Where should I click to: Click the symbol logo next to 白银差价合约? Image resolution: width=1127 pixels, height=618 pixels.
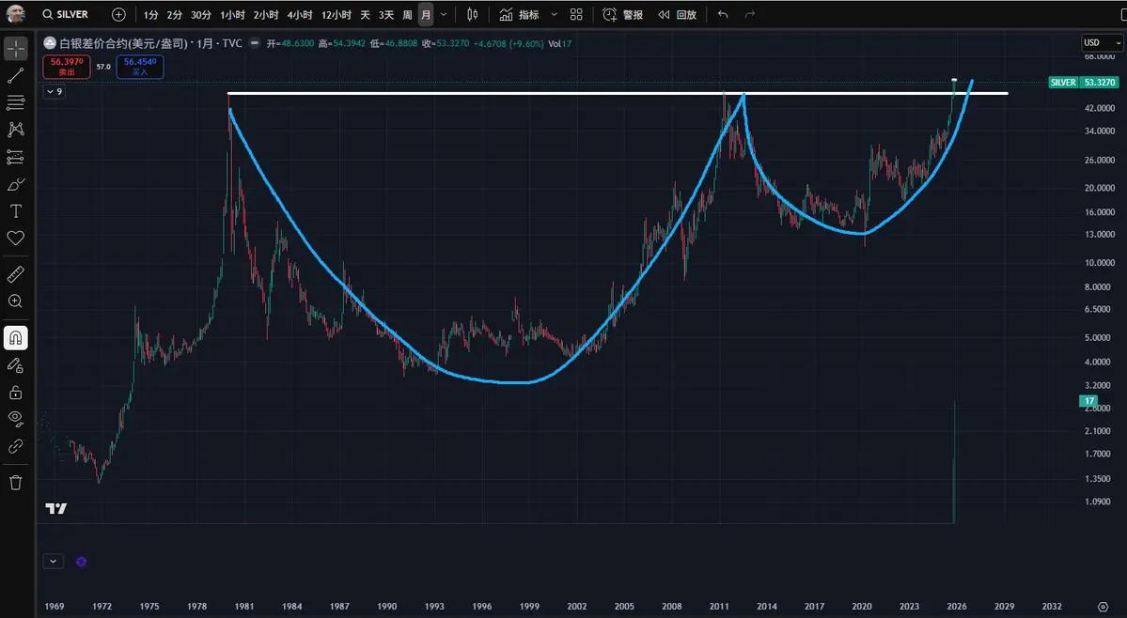coord(50,43)
